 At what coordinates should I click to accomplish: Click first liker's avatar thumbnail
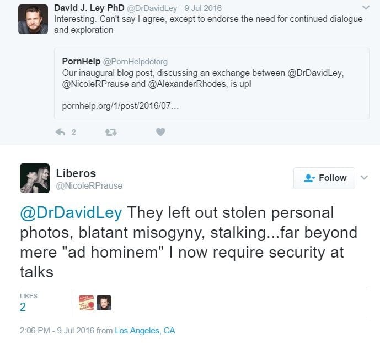(x=86, y=303)
